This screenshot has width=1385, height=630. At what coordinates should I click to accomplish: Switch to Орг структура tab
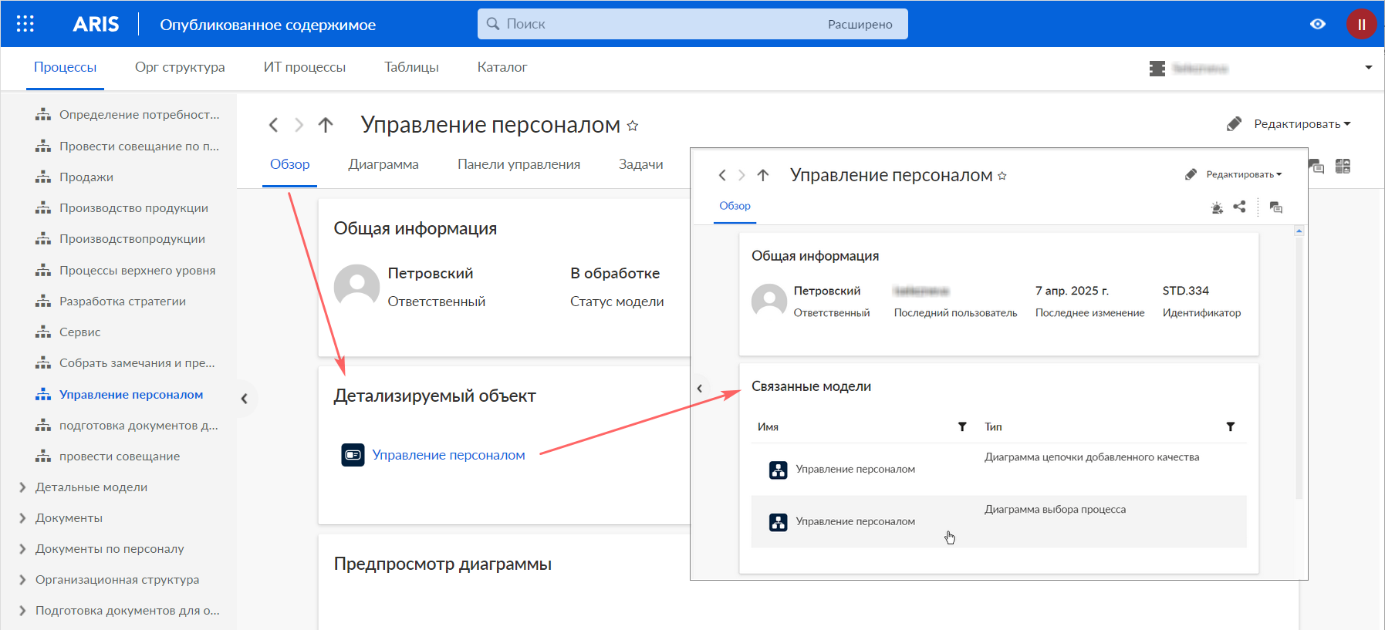pyautogui.click(x=180, y=68)
